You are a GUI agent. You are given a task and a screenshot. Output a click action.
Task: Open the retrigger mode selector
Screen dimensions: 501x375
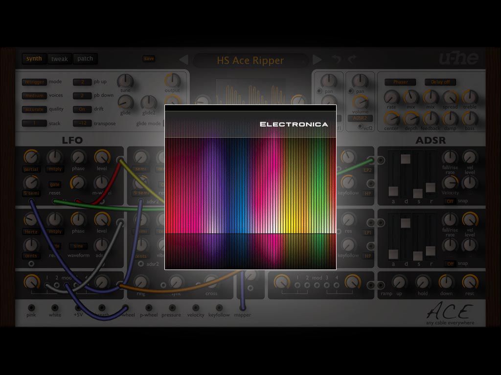pyautogui.click(x=35, y=82)
